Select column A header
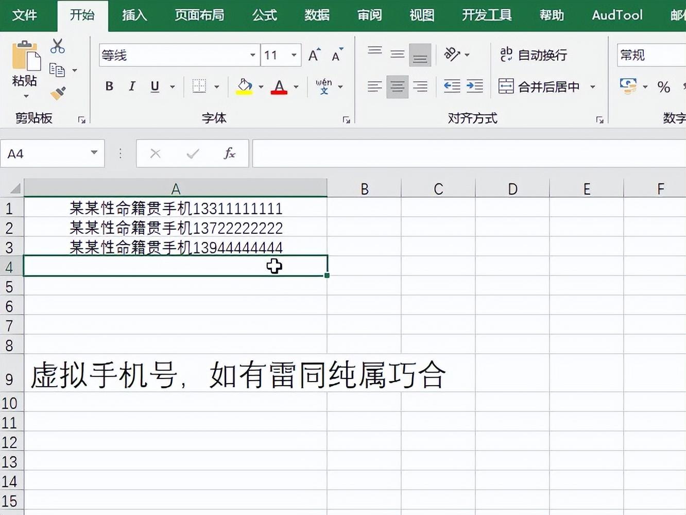This screenshot has width=686, height=515. (x=176, y=188)
